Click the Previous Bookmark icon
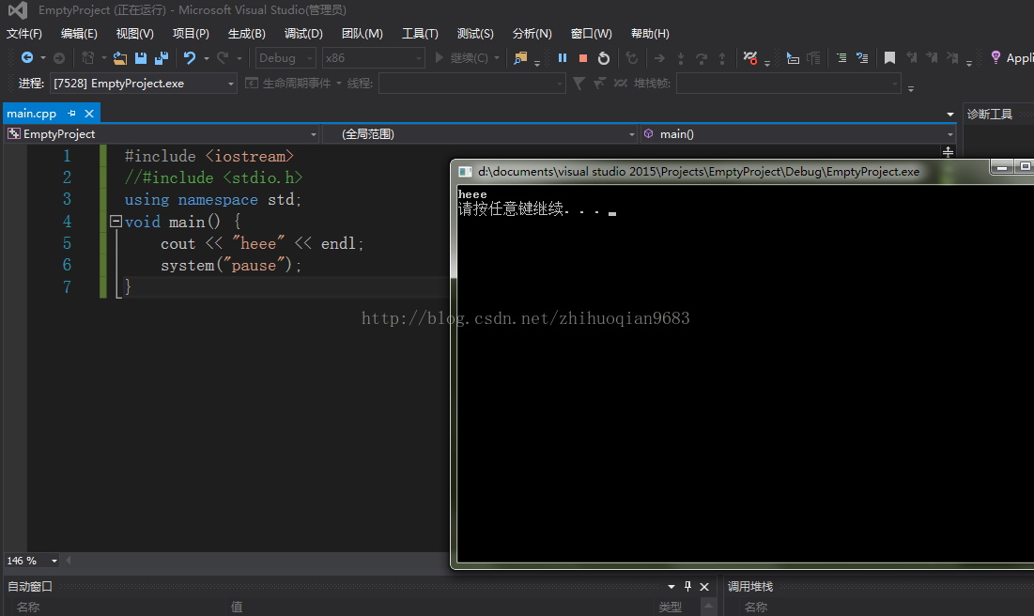The image size is (1034, 616). point(911,58)
